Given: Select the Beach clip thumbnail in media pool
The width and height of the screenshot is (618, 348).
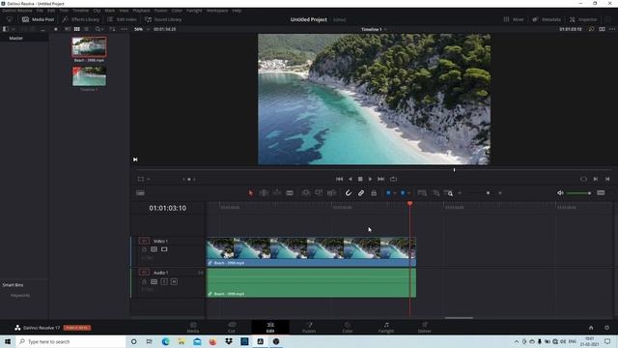Looking at the screenshot, I should (89, 46).
